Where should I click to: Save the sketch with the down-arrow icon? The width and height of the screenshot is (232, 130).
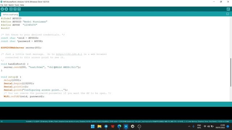pos(19,9)
